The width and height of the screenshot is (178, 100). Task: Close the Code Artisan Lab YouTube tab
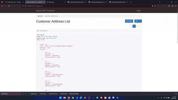click(23, 2)
